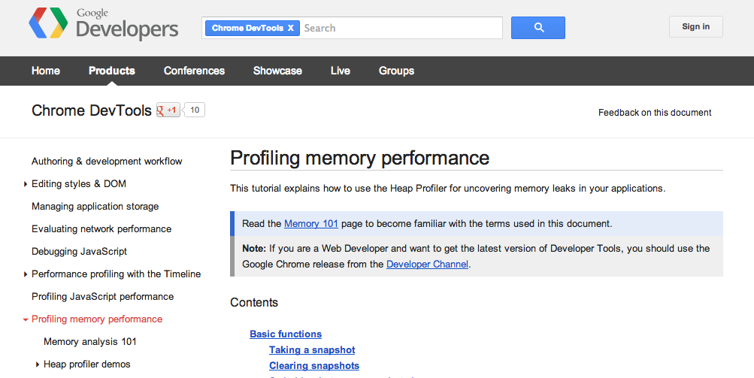Select Memory analysis 101 in sidebar

pyautogui.click(x=90, y=342)
